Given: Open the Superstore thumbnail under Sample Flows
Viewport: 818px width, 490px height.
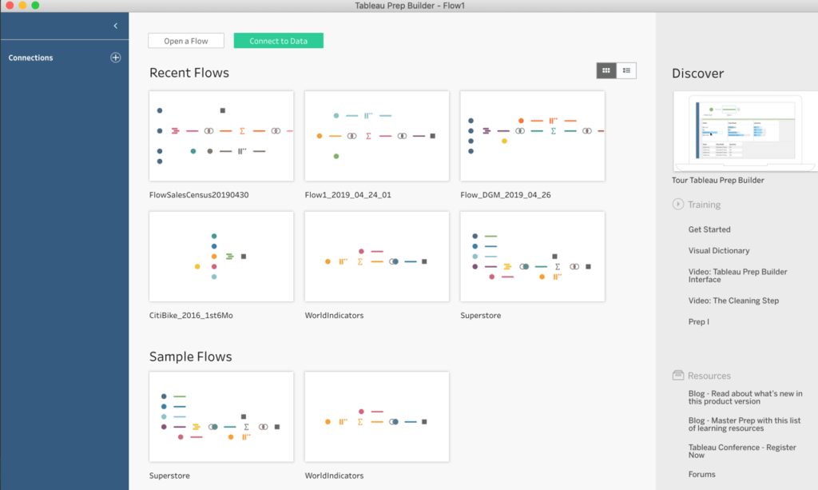Looking at the screenshot, I should 221,416.
